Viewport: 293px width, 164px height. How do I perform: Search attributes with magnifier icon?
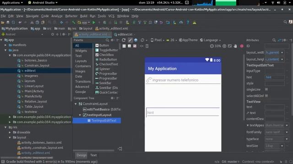click(x=274, y=40)
